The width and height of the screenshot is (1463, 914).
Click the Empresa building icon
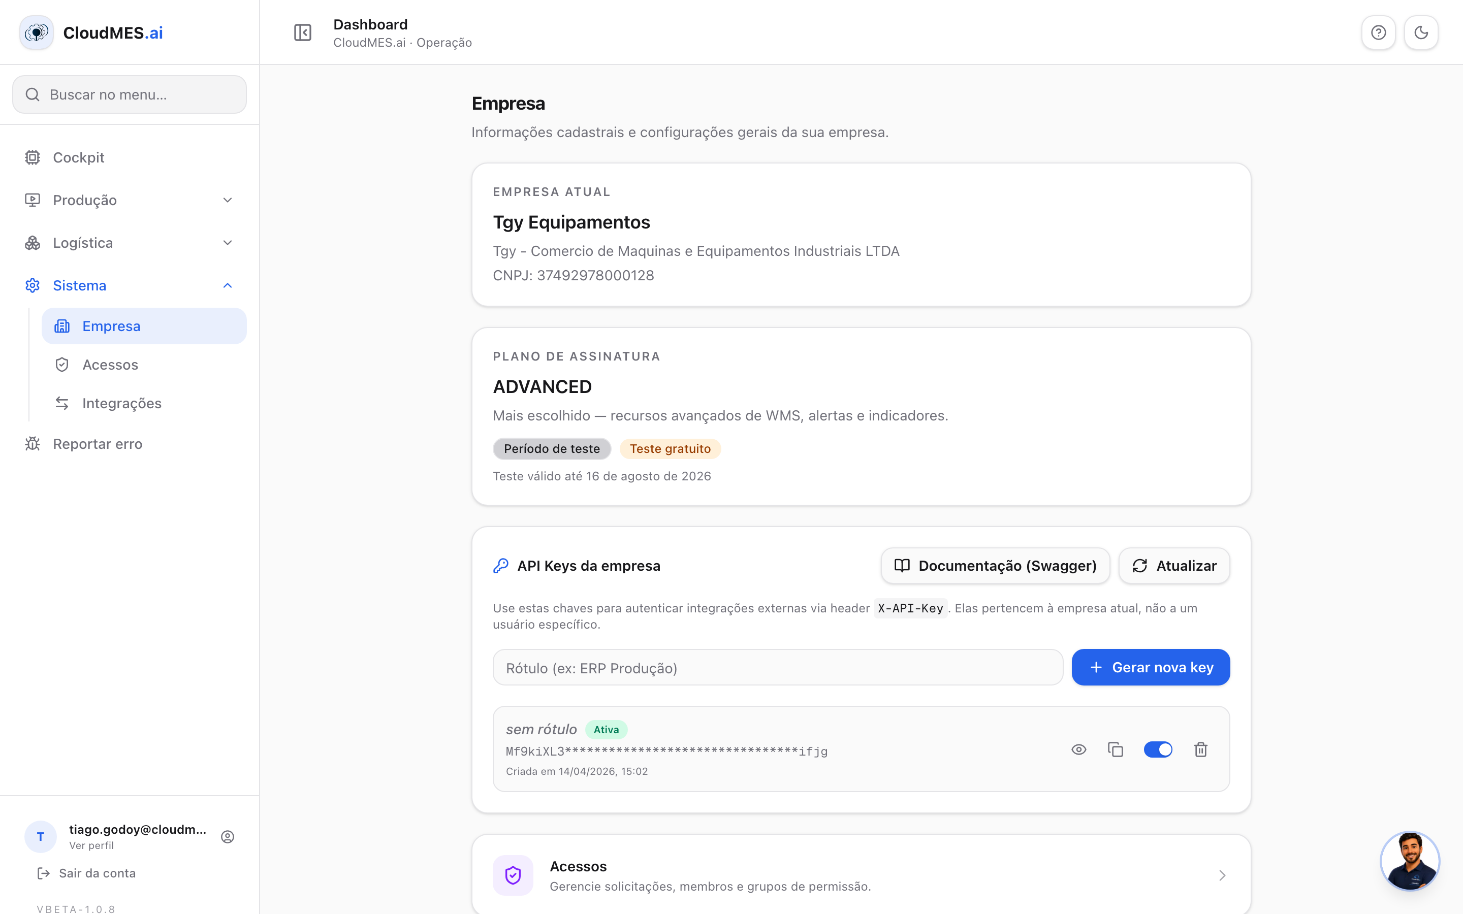coord(62,326)
